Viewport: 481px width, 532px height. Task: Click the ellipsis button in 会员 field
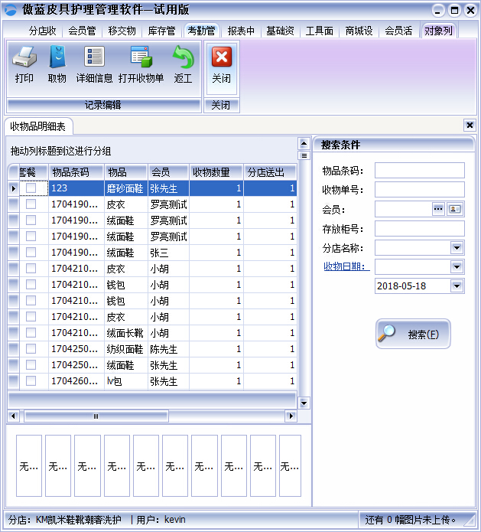439,209
